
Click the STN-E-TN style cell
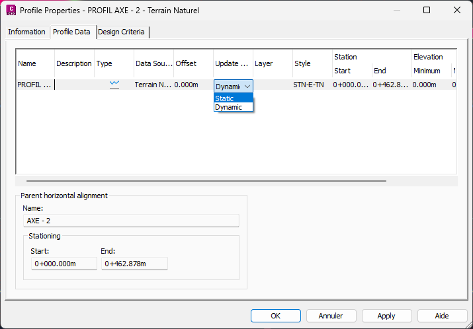click(x=312, y=85)
